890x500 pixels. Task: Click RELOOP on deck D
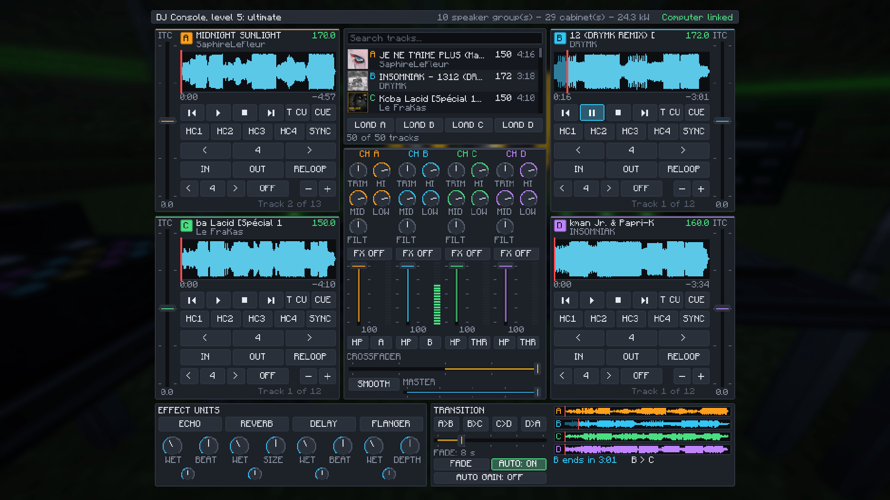click(x=684, y=356)
